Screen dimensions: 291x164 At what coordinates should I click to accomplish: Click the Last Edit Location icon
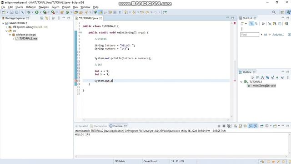(142, 12)
